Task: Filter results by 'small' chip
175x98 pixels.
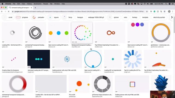Action: (8, 17)
